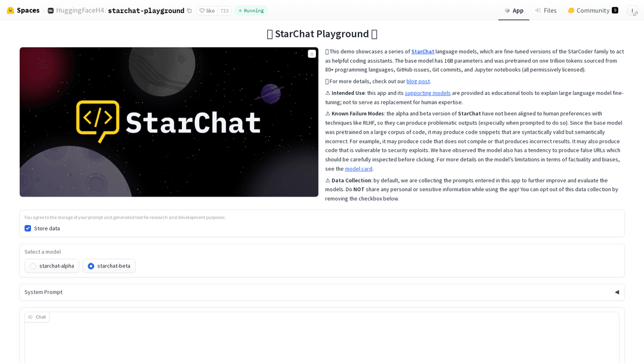
Task: Click the Chat label icon
Action: pos(30,317)
